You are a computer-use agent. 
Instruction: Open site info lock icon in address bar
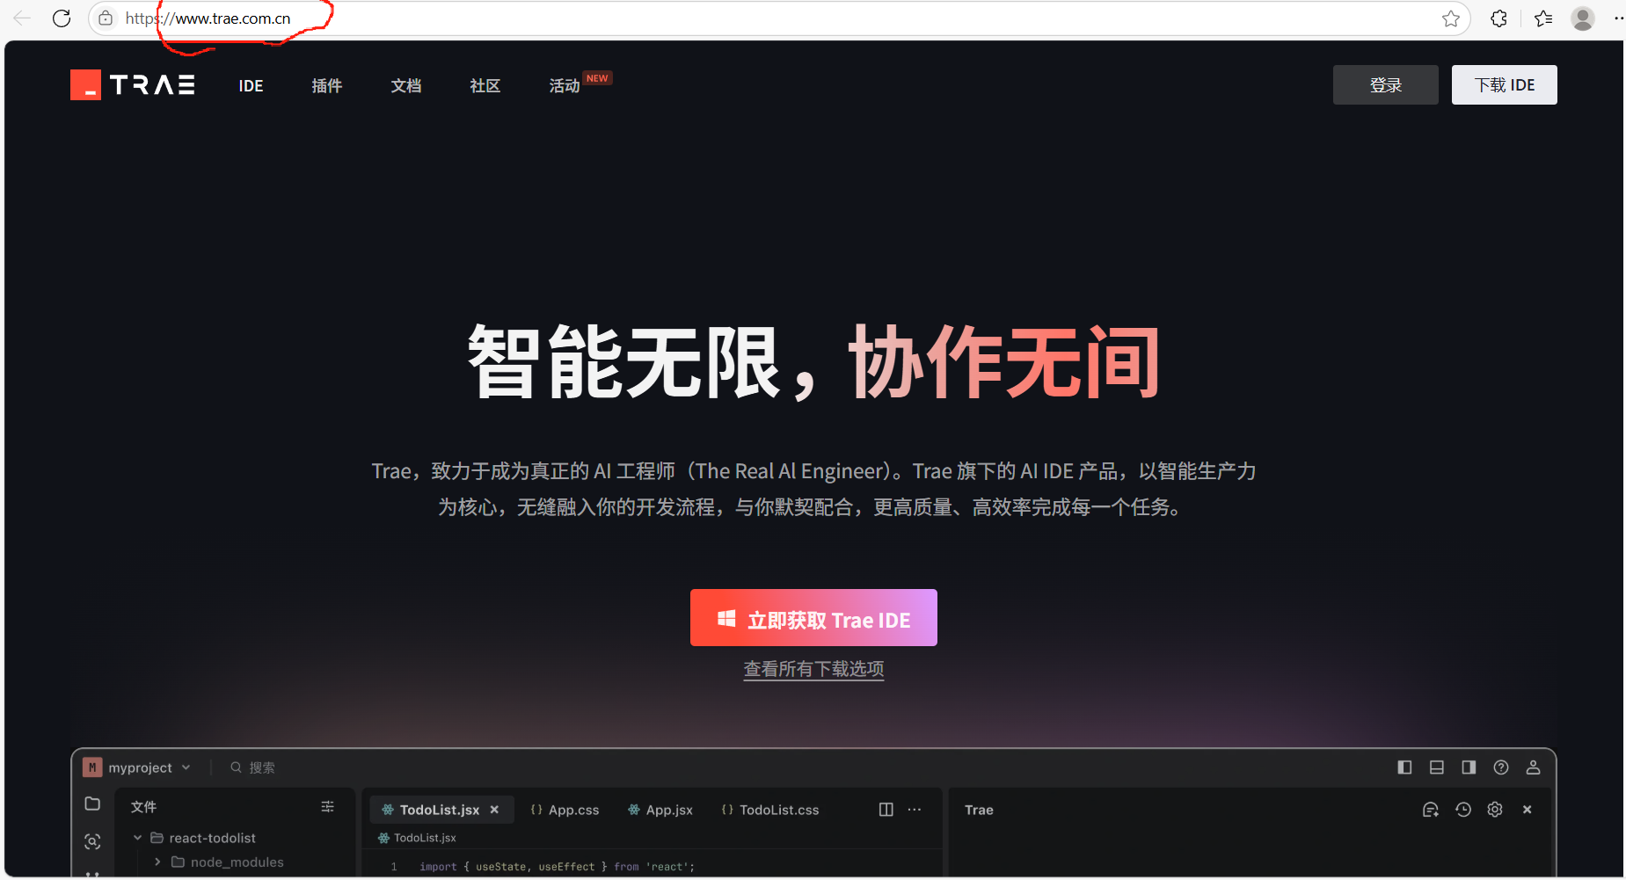pos(106,18)
